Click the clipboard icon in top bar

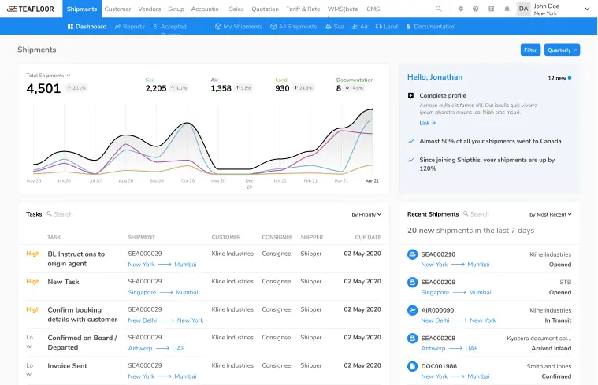(x=492, y=9)
